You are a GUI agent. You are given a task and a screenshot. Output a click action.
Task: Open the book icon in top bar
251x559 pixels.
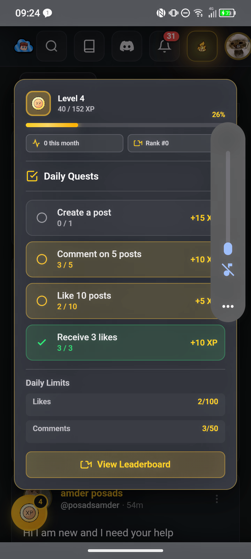[x=89, y=46]
